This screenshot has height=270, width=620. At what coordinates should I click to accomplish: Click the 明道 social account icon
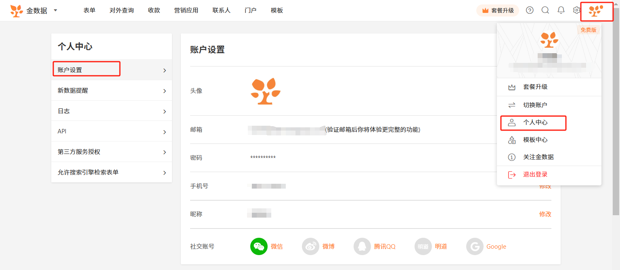pyautogui.click(x=423, y=246)
